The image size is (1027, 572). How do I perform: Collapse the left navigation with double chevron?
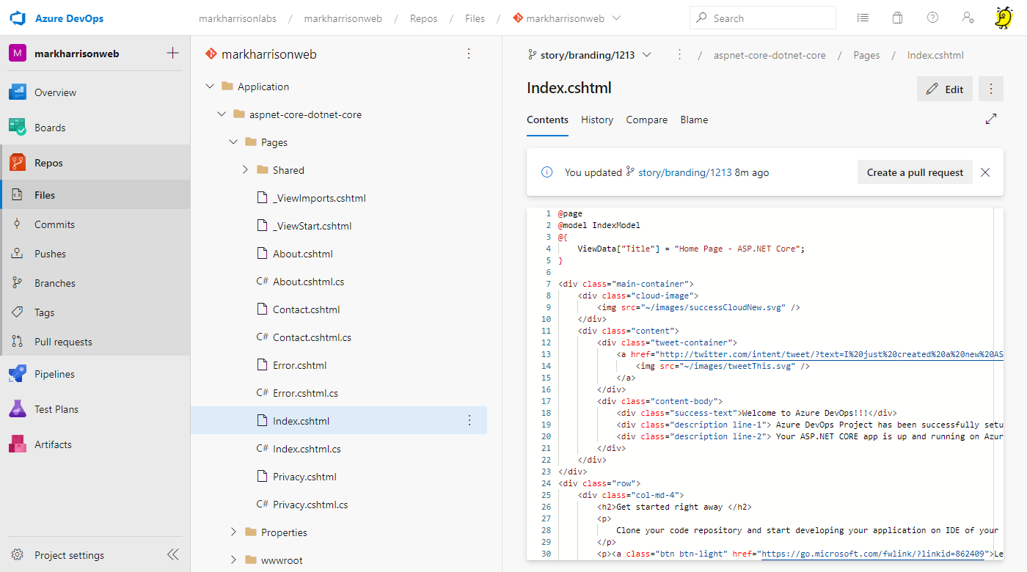(172, 554)
